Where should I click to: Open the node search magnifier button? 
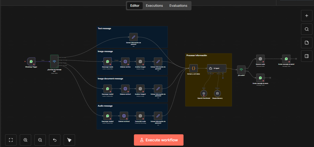click(307, 29)
